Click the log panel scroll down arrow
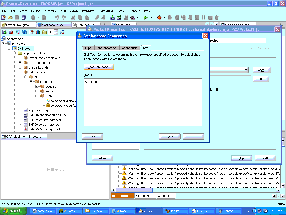This screenshot has height=215, width=286. [283, 186]
